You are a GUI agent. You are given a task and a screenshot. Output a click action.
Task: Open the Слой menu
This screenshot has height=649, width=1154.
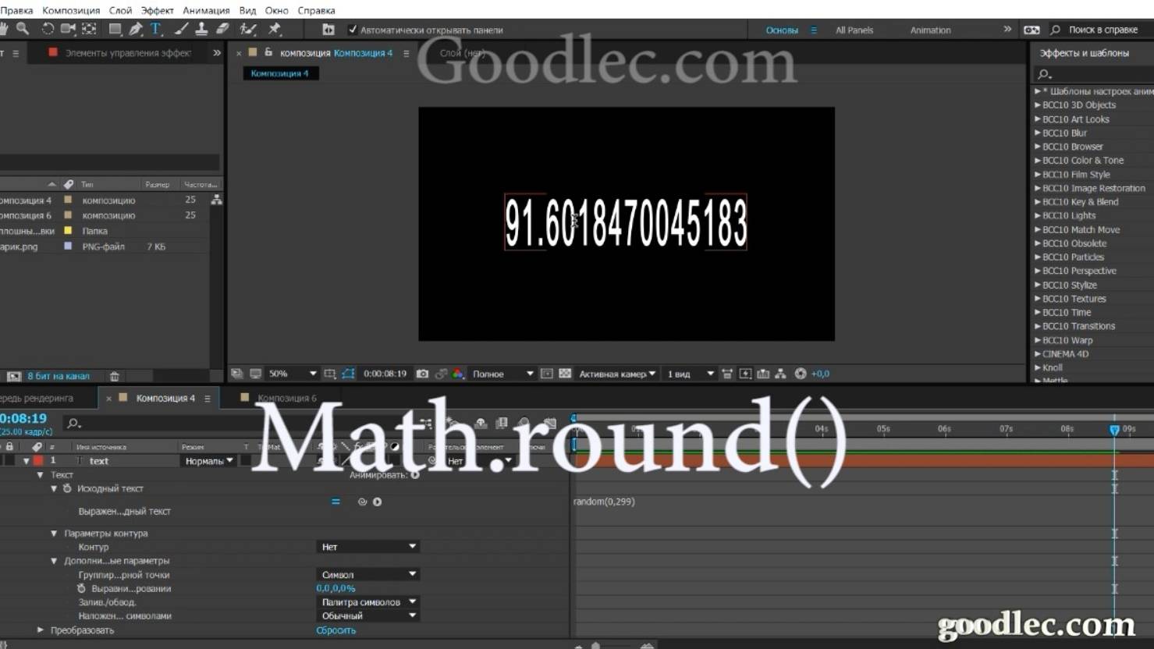point(120,10)
